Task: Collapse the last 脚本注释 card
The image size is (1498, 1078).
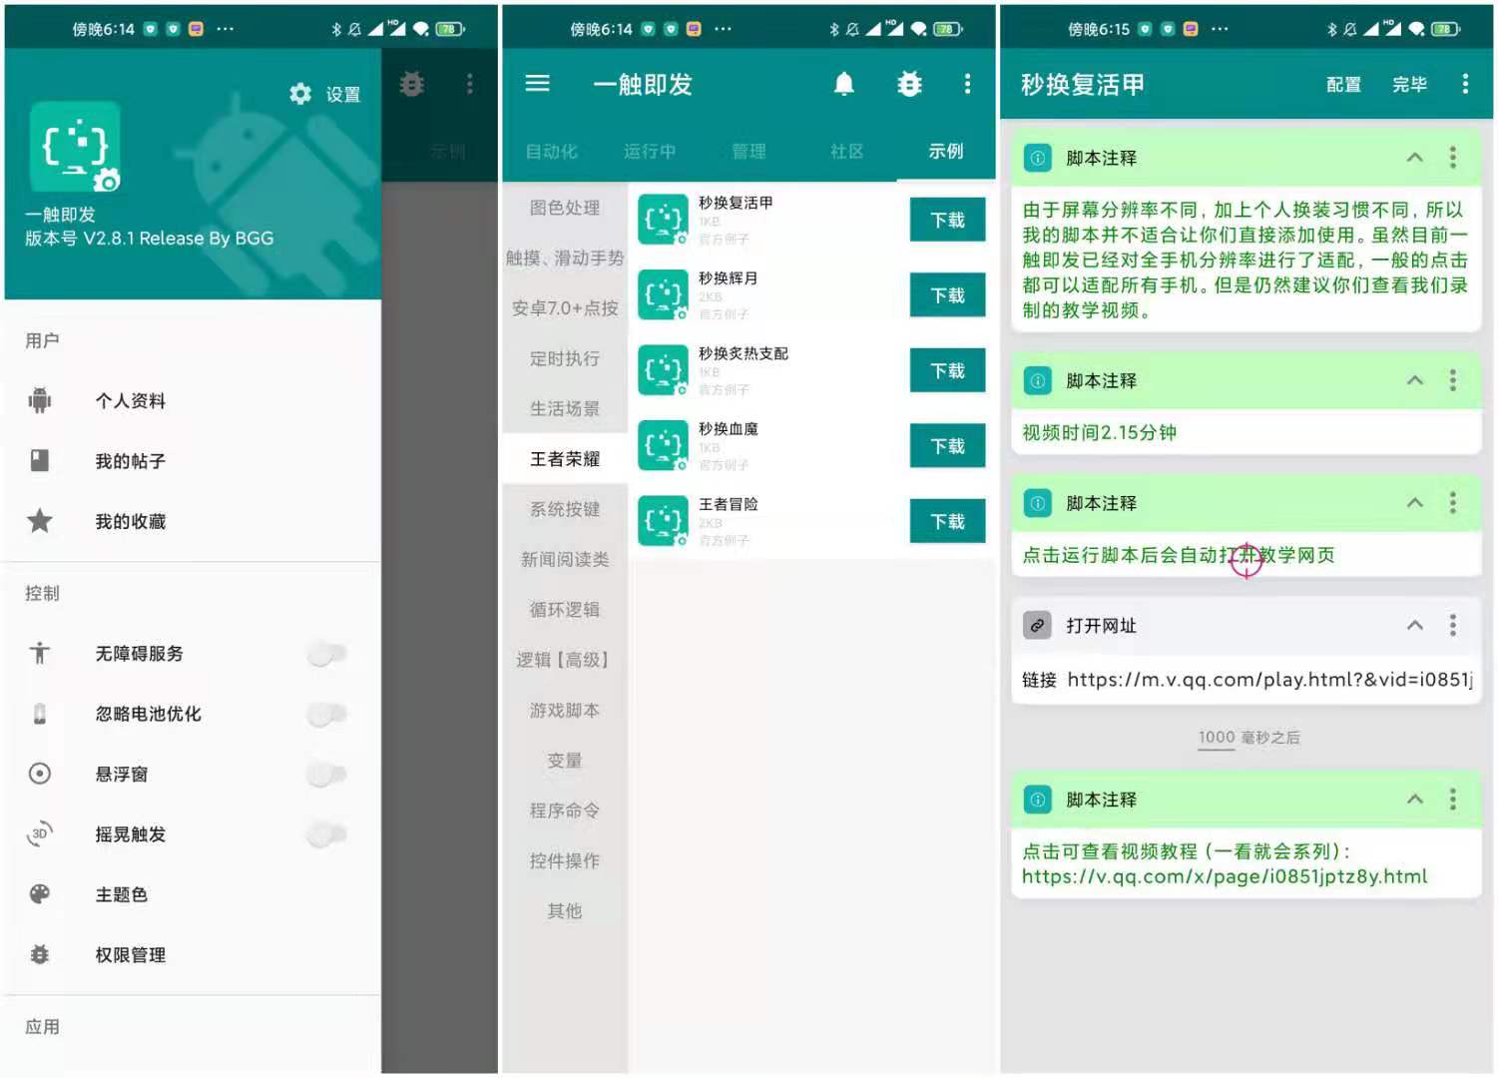Action: (1414, 800)
